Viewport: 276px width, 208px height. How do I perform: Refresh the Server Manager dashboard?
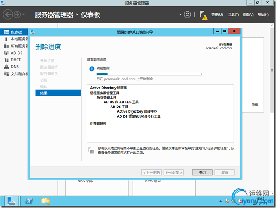click(x=187, y=15)
